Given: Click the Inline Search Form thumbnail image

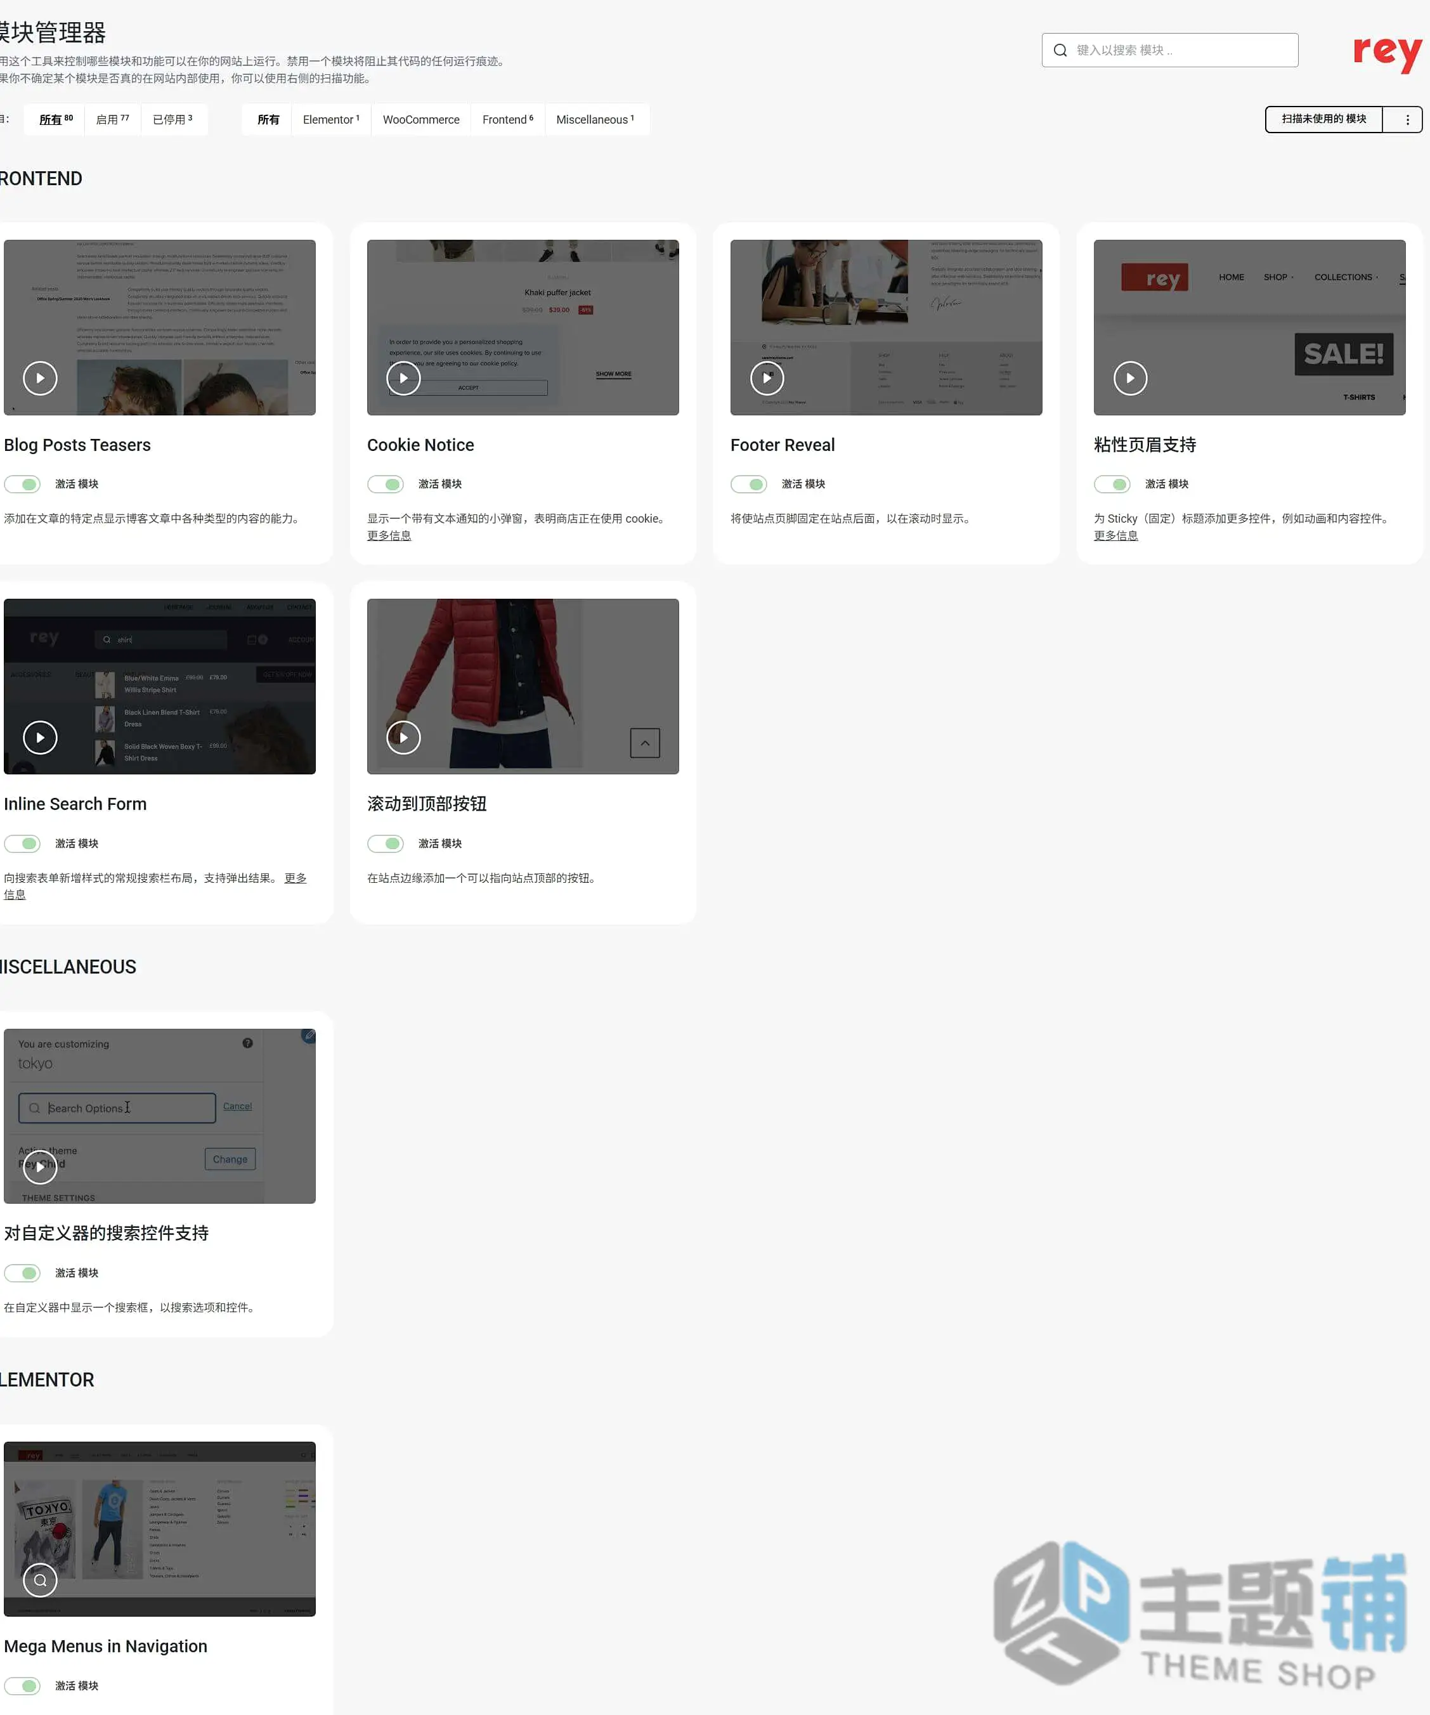Looking at the screenshot, I should point(160,687).
